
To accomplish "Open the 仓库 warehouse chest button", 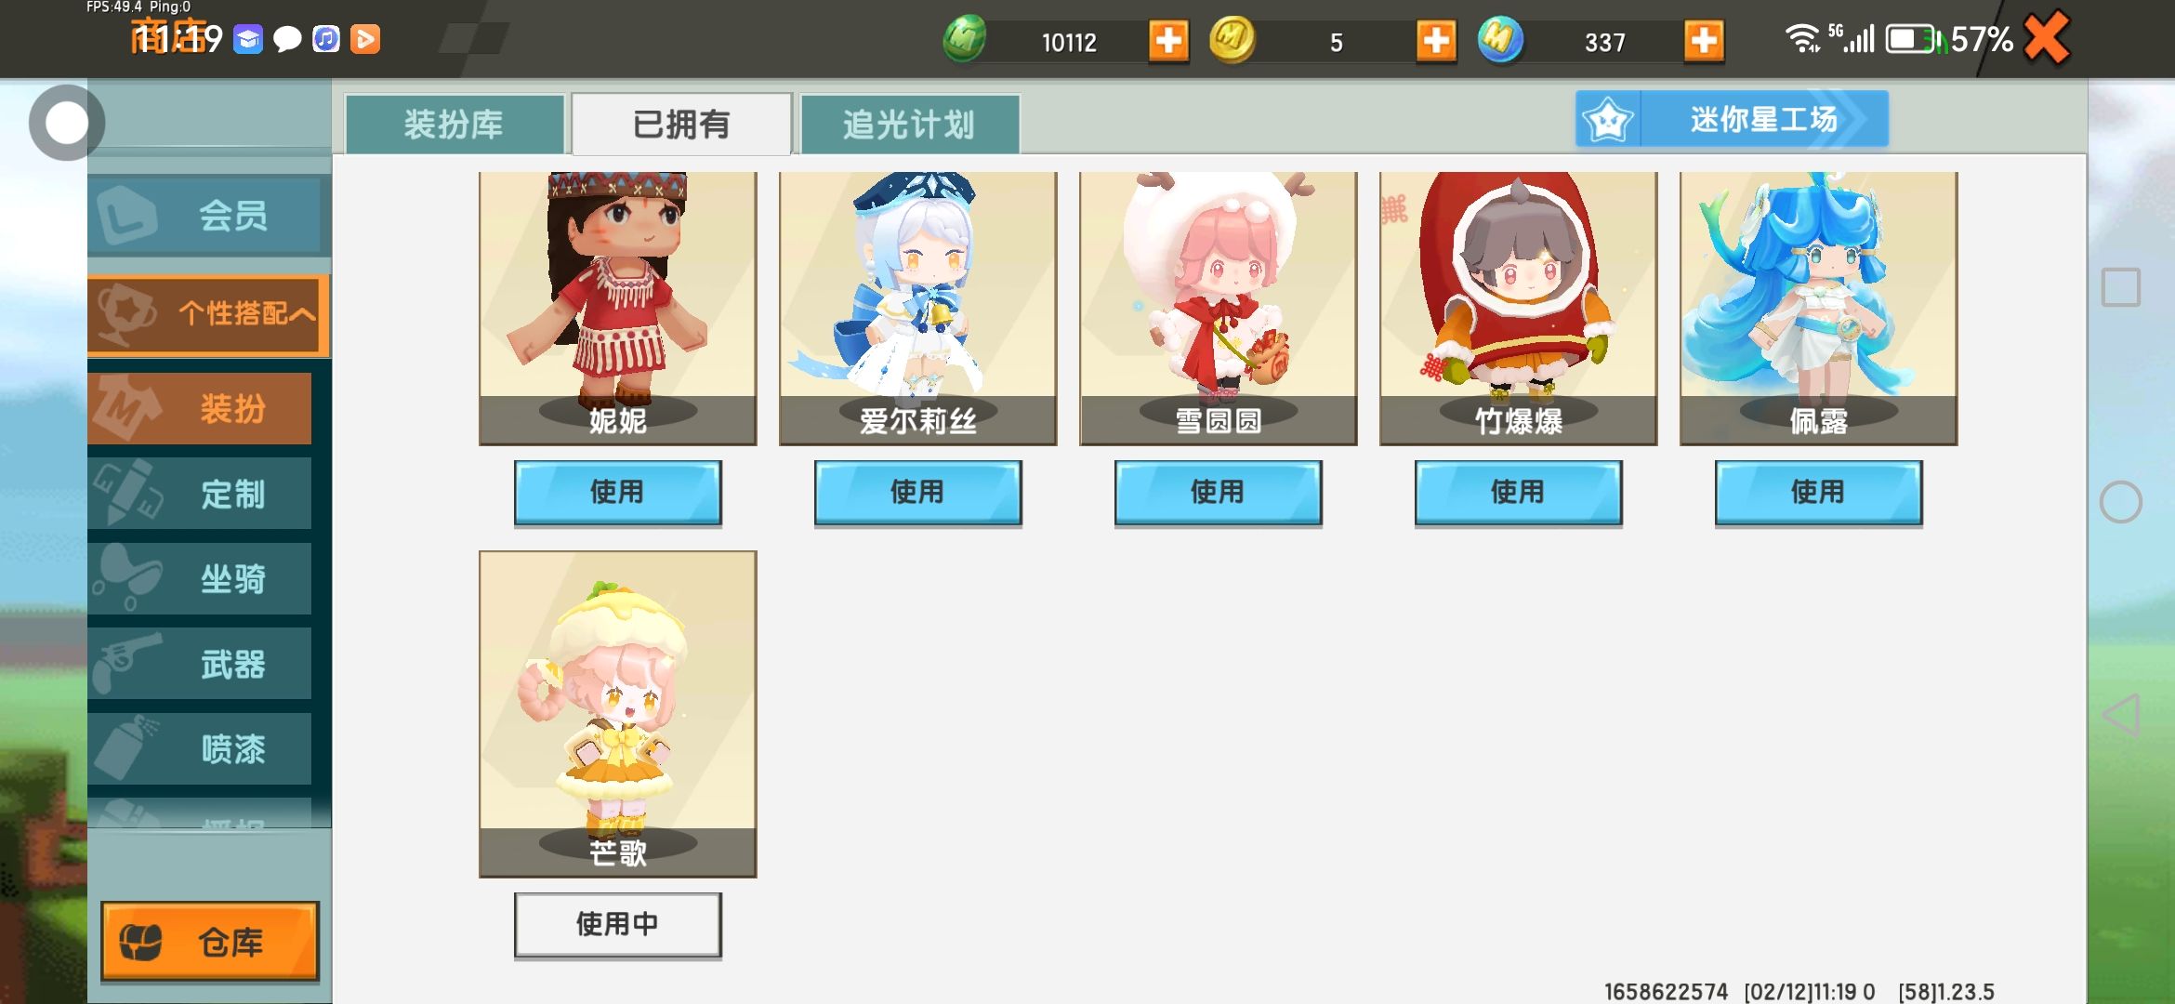I will pyautogui.click(x=210, y=941).
